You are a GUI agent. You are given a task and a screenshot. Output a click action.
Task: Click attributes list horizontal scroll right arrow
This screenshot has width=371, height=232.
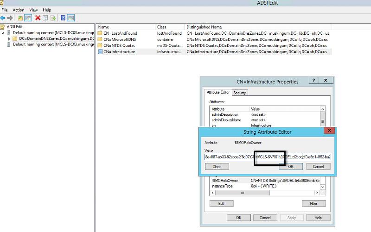click(317, 193)
